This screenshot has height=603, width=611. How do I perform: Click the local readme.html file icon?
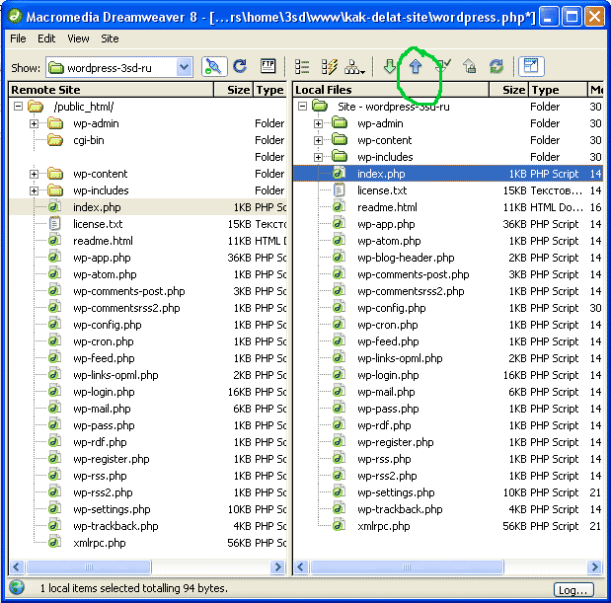click(339, 206)
